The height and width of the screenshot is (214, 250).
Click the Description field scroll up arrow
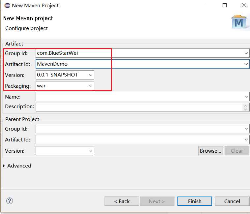tap(245, 106)
